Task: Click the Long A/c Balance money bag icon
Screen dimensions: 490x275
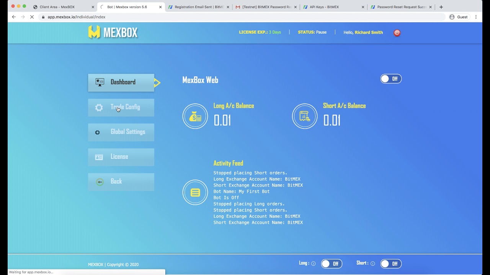Action: pyautogui.click(x=195, y=116)
